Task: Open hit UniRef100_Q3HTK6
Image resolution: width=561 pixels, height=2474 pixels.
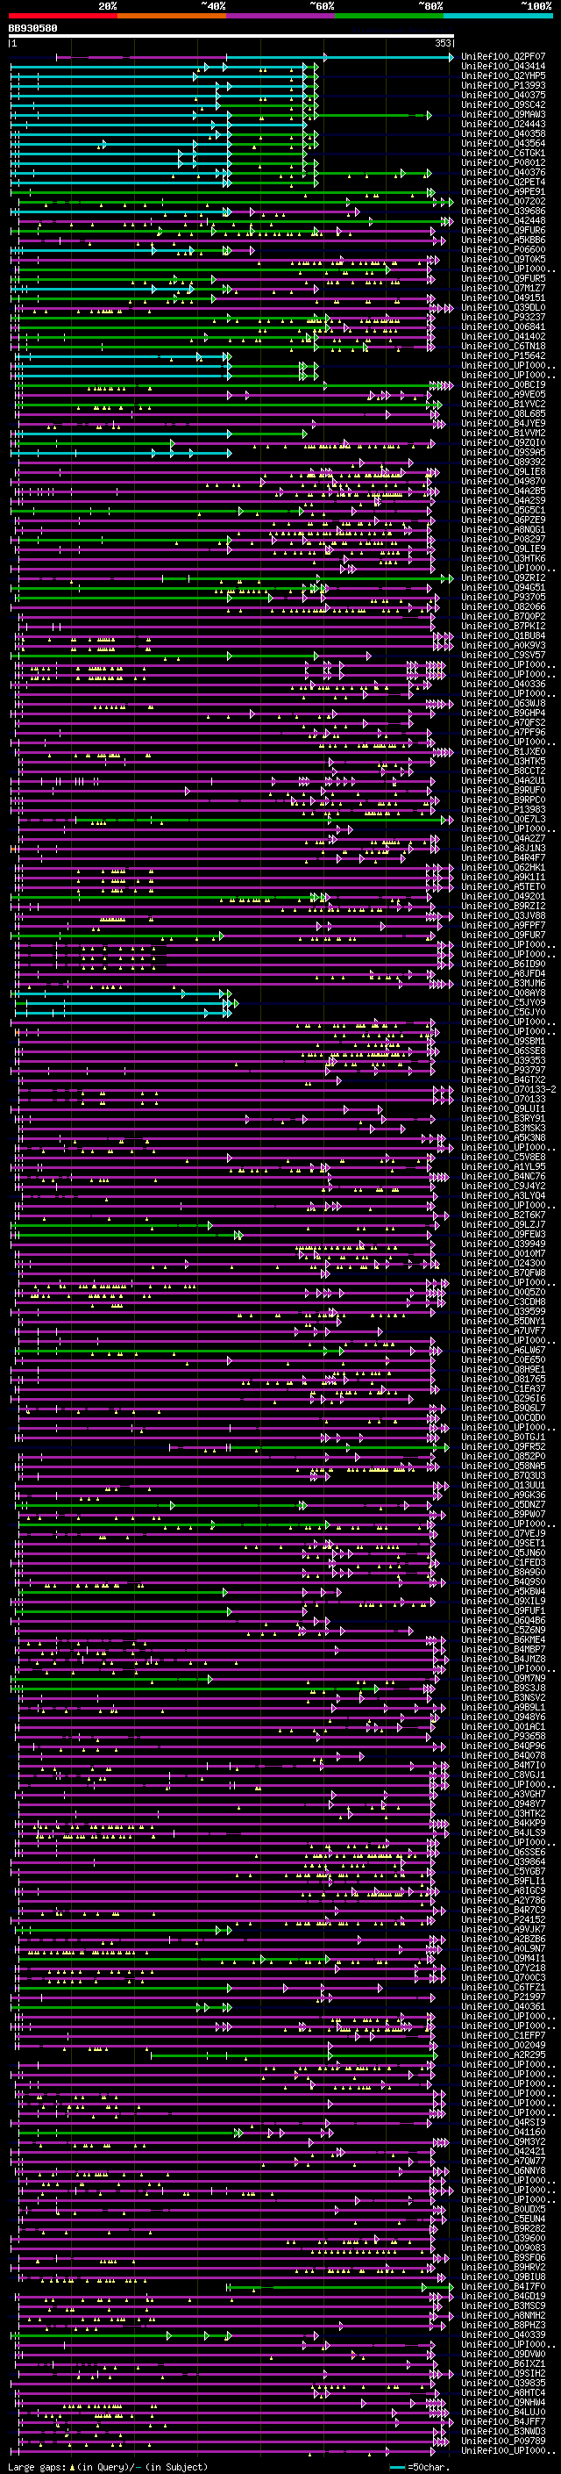Action: pyautogui.click(x=502, y=559)
